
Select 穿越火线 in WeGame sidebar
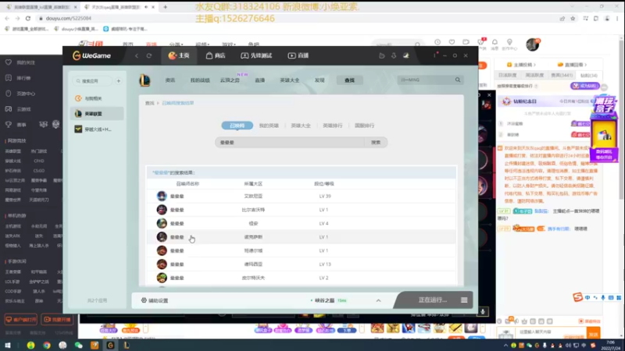[x=97, y=129]
